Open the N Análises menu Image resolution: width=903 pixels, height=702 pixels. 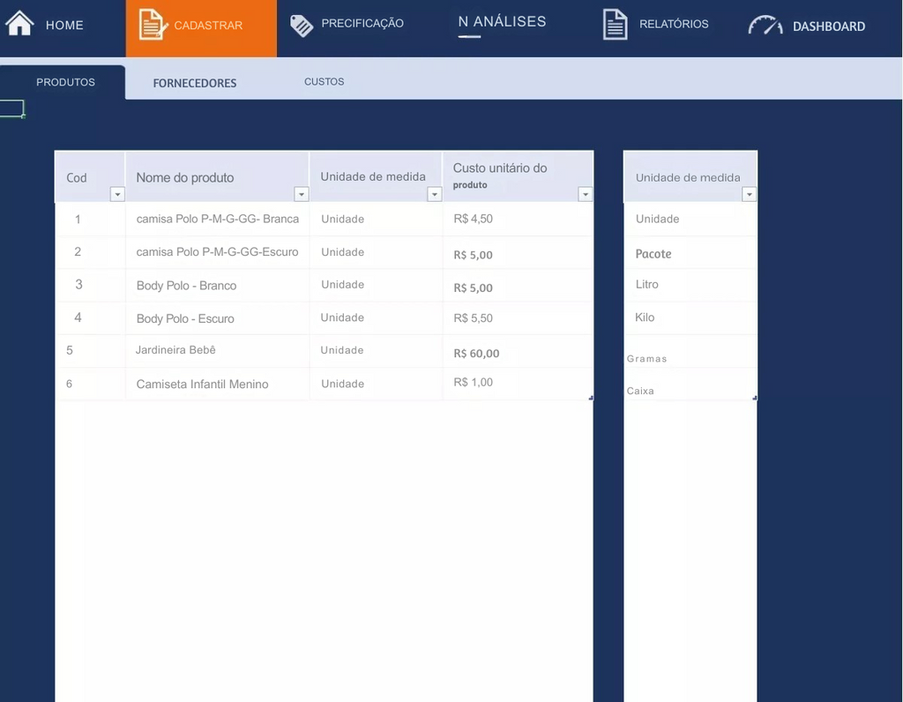click(x=502, y=22)
